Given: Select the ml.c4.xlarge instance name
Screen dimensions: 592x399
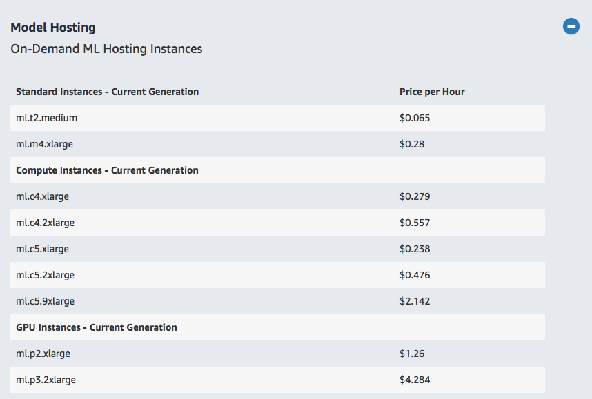Looking at the screenshot, I should pos(42,196).
